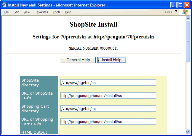Click the scroll up arrow on scrollbar

188,18
